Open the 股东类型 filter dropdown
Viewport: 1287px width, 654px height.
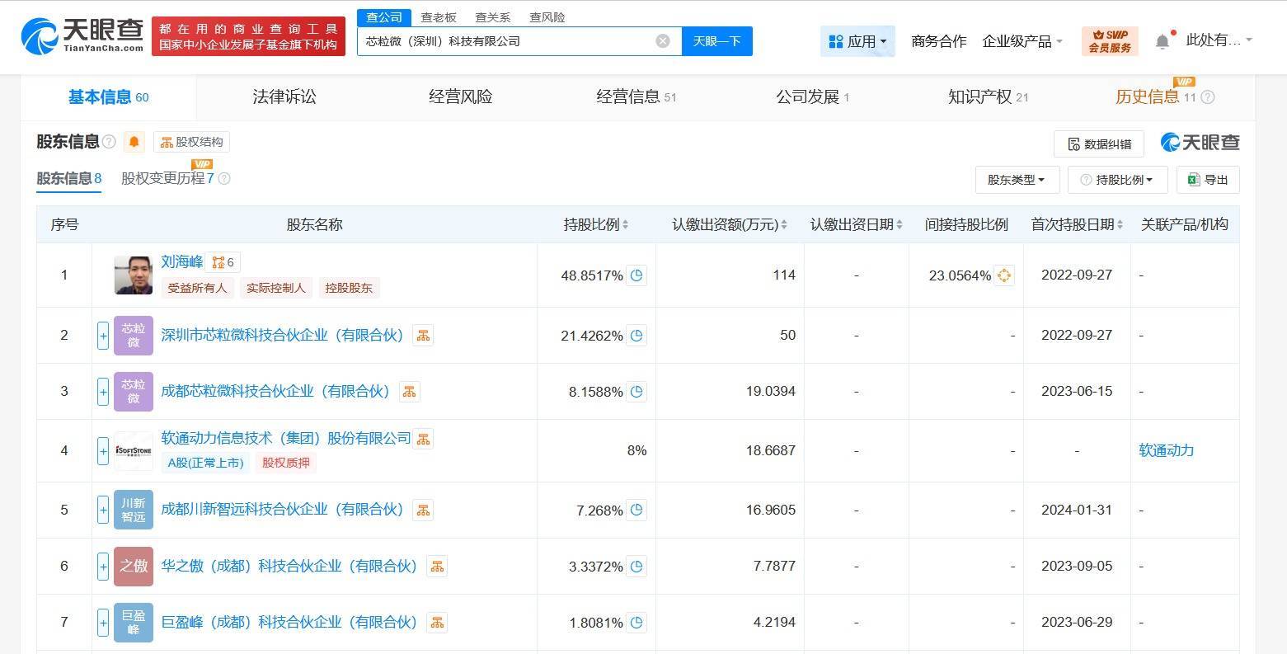point(1017,180)
